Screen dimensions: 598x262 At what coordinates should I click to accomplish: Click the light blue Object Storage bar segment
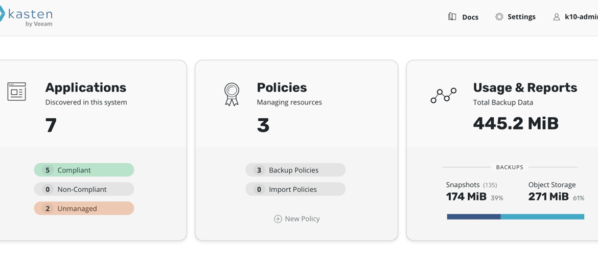[x=542, y=216]
